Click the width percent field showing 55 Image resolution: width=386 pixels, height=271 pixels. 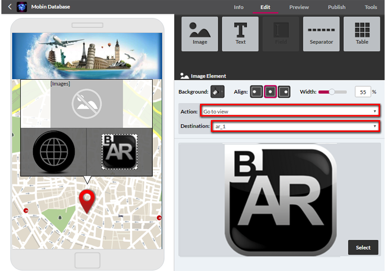(363, 92)
